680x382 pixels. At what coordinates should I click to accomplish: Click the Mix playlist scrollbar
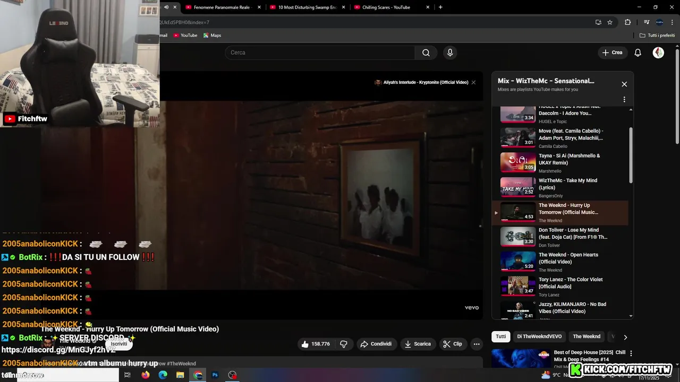pos(631,155)
